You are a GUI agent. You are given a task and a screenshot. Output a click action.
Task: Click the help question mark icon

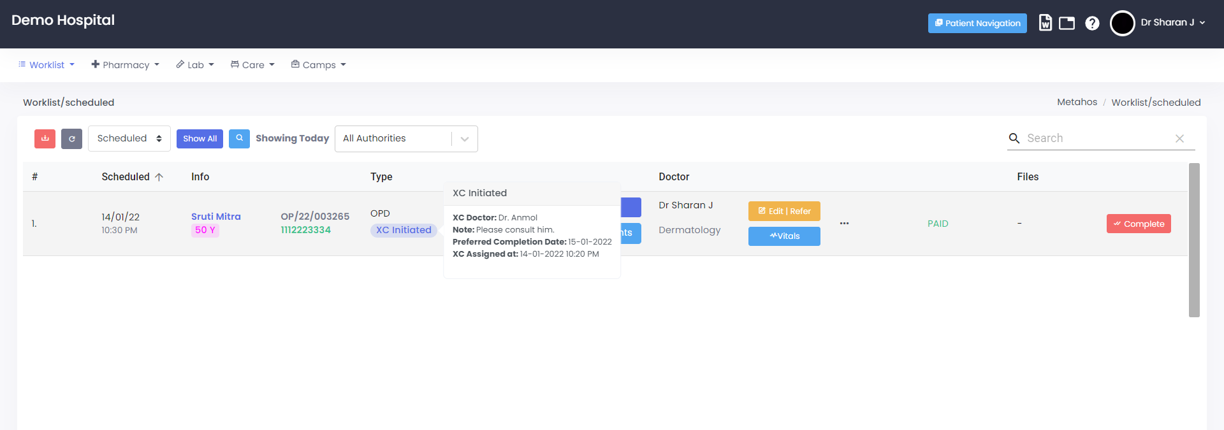[1093, 23]
